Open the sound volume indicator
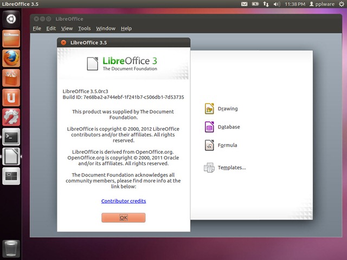This screenshot has height=260, width=347. [x=277, y=4]
